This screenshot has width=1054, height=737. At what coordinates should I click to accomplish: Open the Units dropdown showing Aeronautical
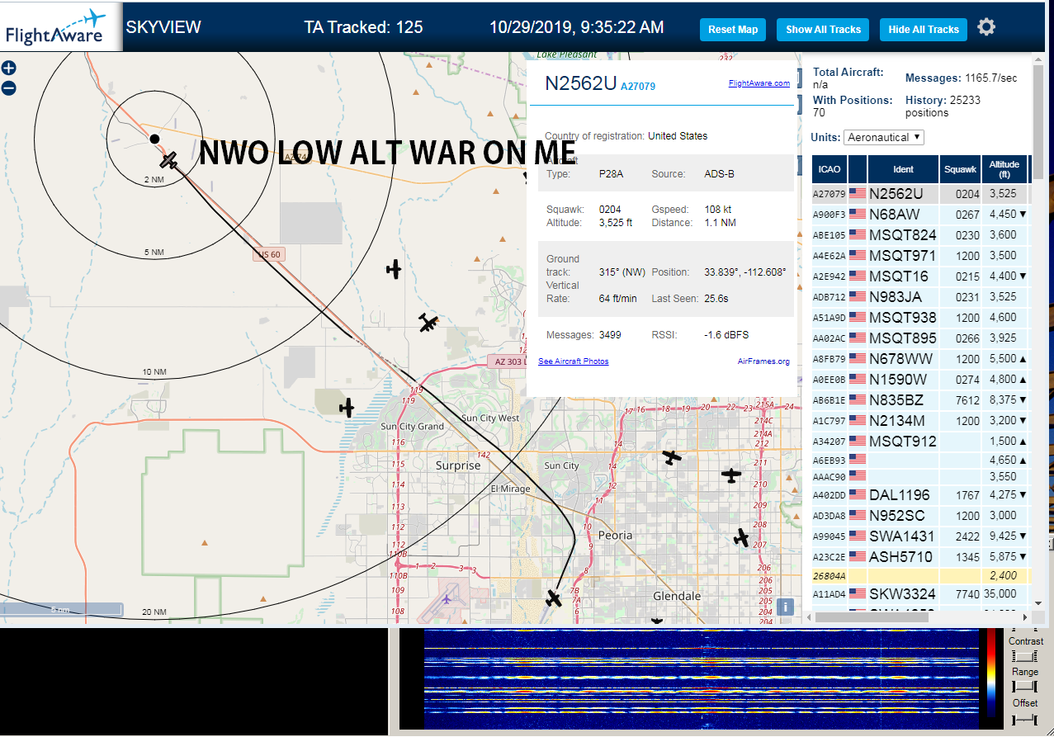(x=884, y=137)
